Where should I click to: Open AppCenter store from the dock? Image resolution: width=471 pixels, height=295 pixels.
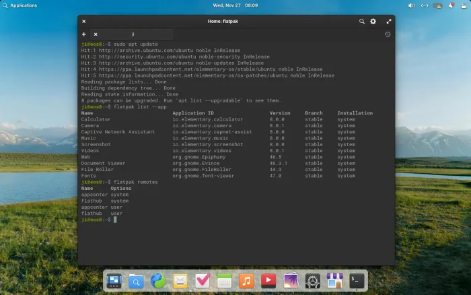pos(334,281)
